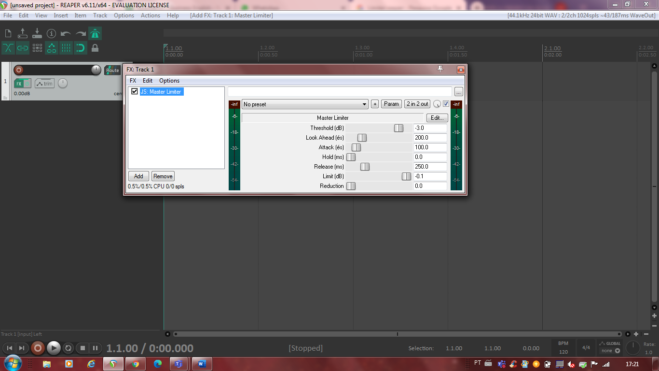Click the Edit... button for Master Limiter

point(437,118)
